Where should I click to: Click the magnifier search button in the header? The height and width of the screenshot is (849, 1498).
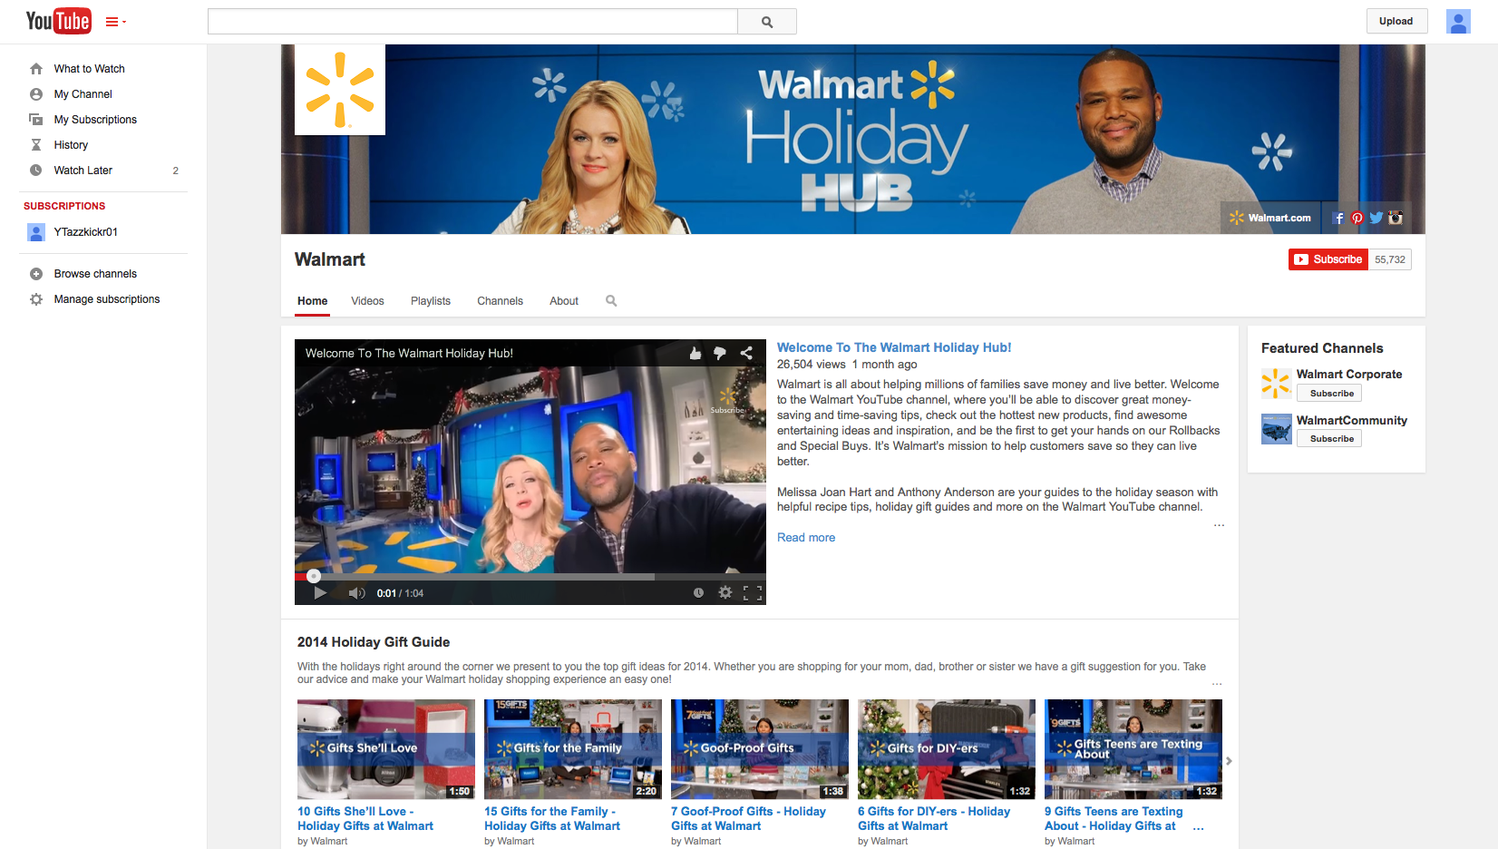(767, 22)
